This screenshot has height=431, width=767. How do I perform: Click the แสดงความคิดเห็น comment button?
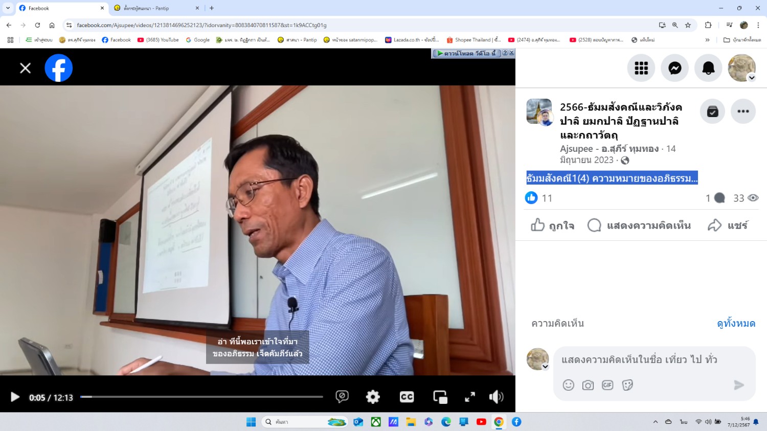point(639,225)
